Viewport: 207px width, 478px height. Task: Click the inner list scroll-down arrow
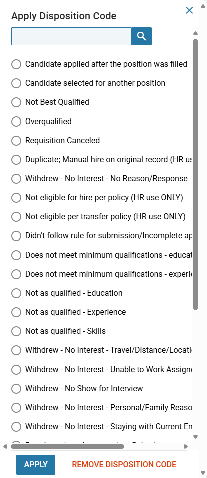(x=196, y=437)
